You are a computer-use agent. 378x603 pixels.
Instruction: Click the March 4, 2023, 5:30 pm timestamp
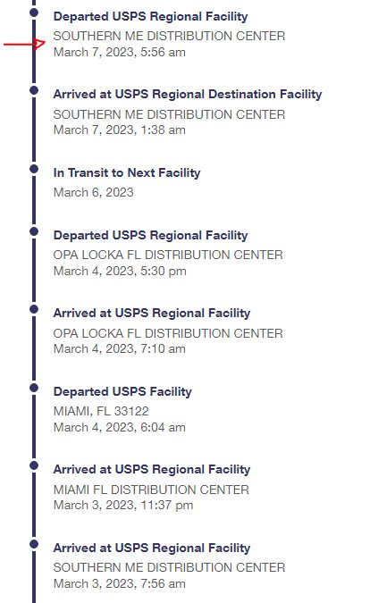pos(120,271)
